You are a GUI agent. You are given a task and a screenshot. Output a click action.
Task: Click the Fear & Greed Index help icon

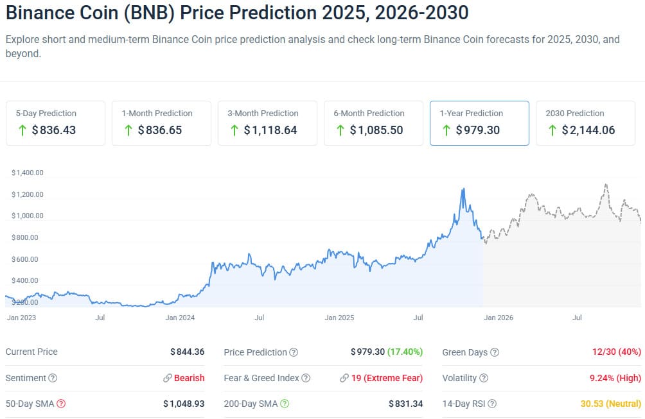pos(306,379)
